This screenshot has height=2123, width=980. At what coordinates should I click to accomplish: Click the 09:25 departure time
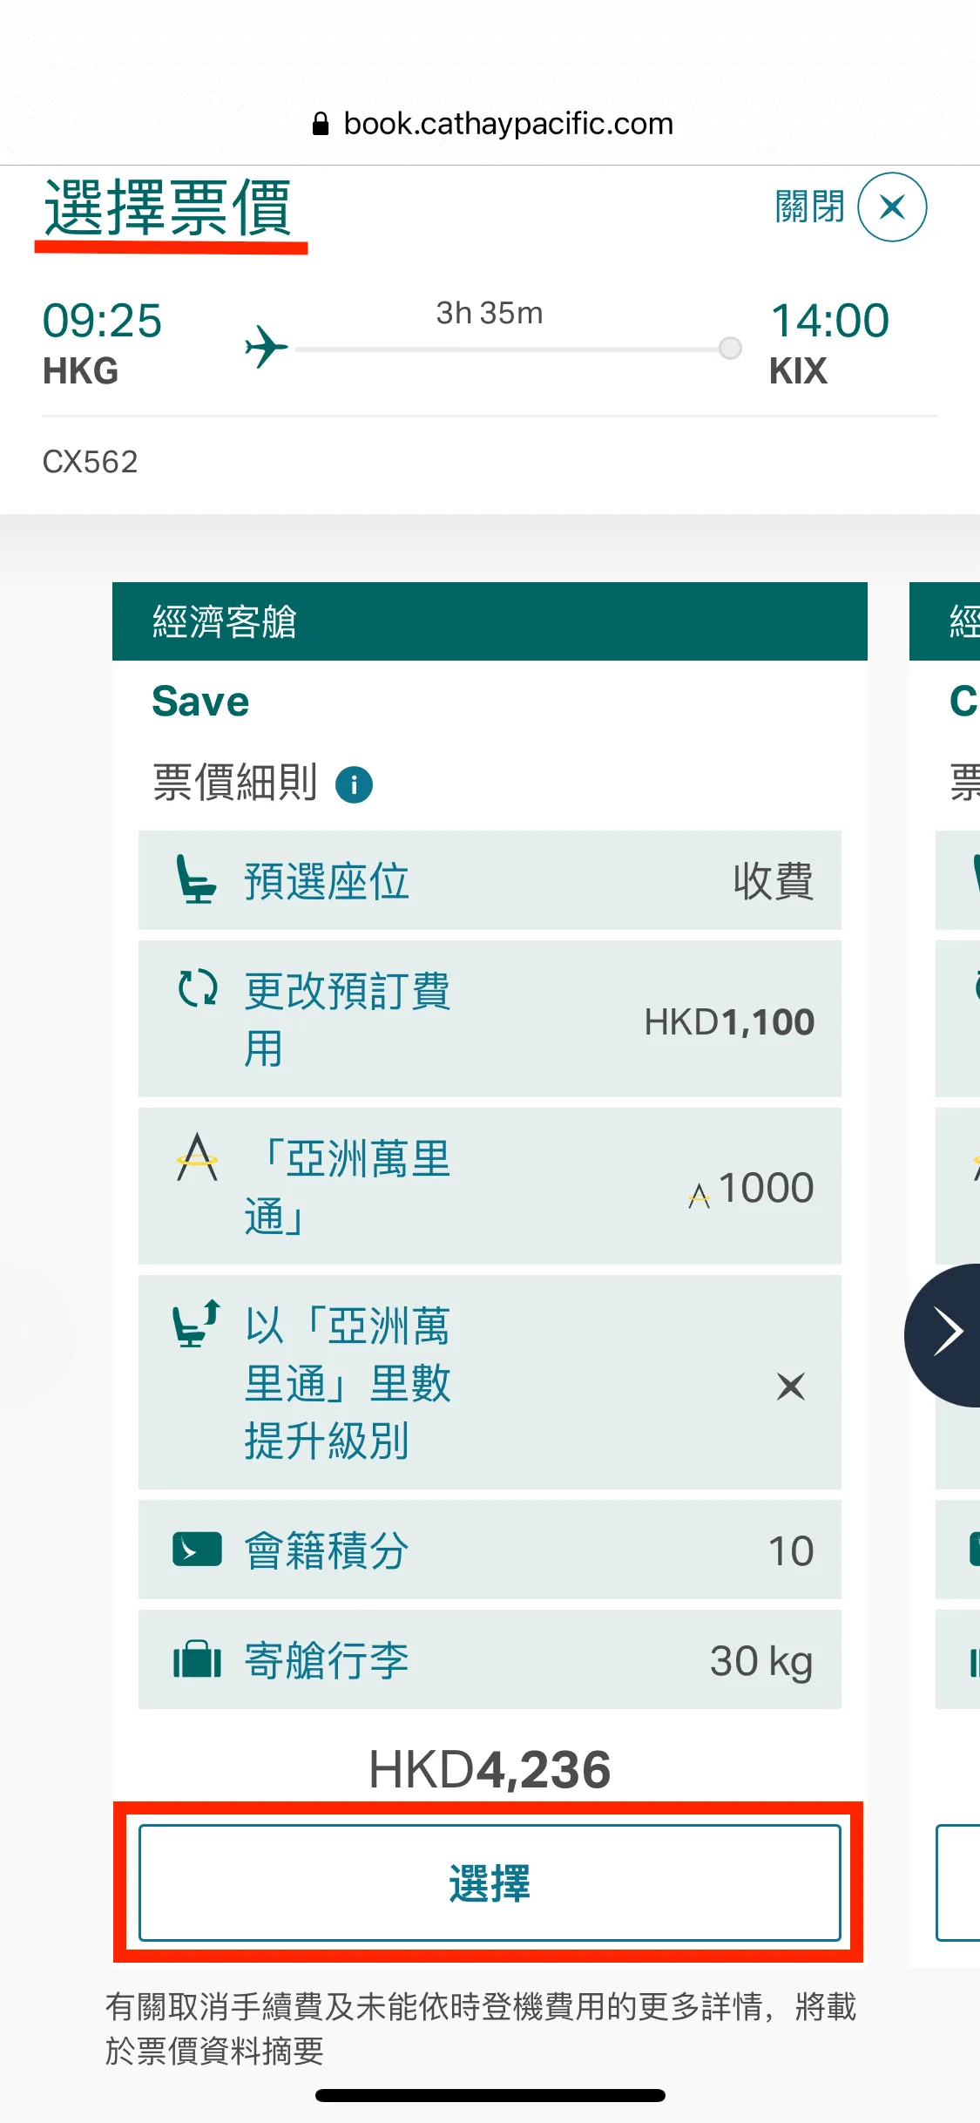pos(102,320)
